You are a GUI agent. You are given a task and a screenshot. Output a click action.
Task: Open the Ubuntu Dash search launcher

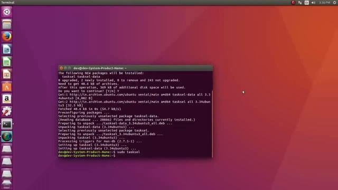[7, 12]
